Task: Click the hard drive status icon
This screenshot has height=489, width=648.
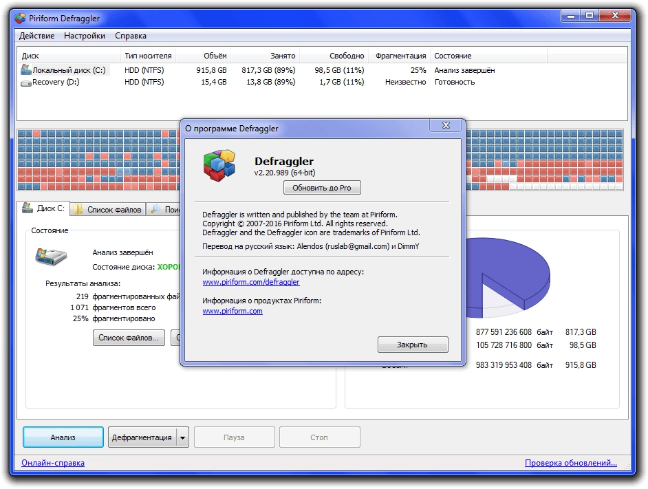Action: (50, 257)
